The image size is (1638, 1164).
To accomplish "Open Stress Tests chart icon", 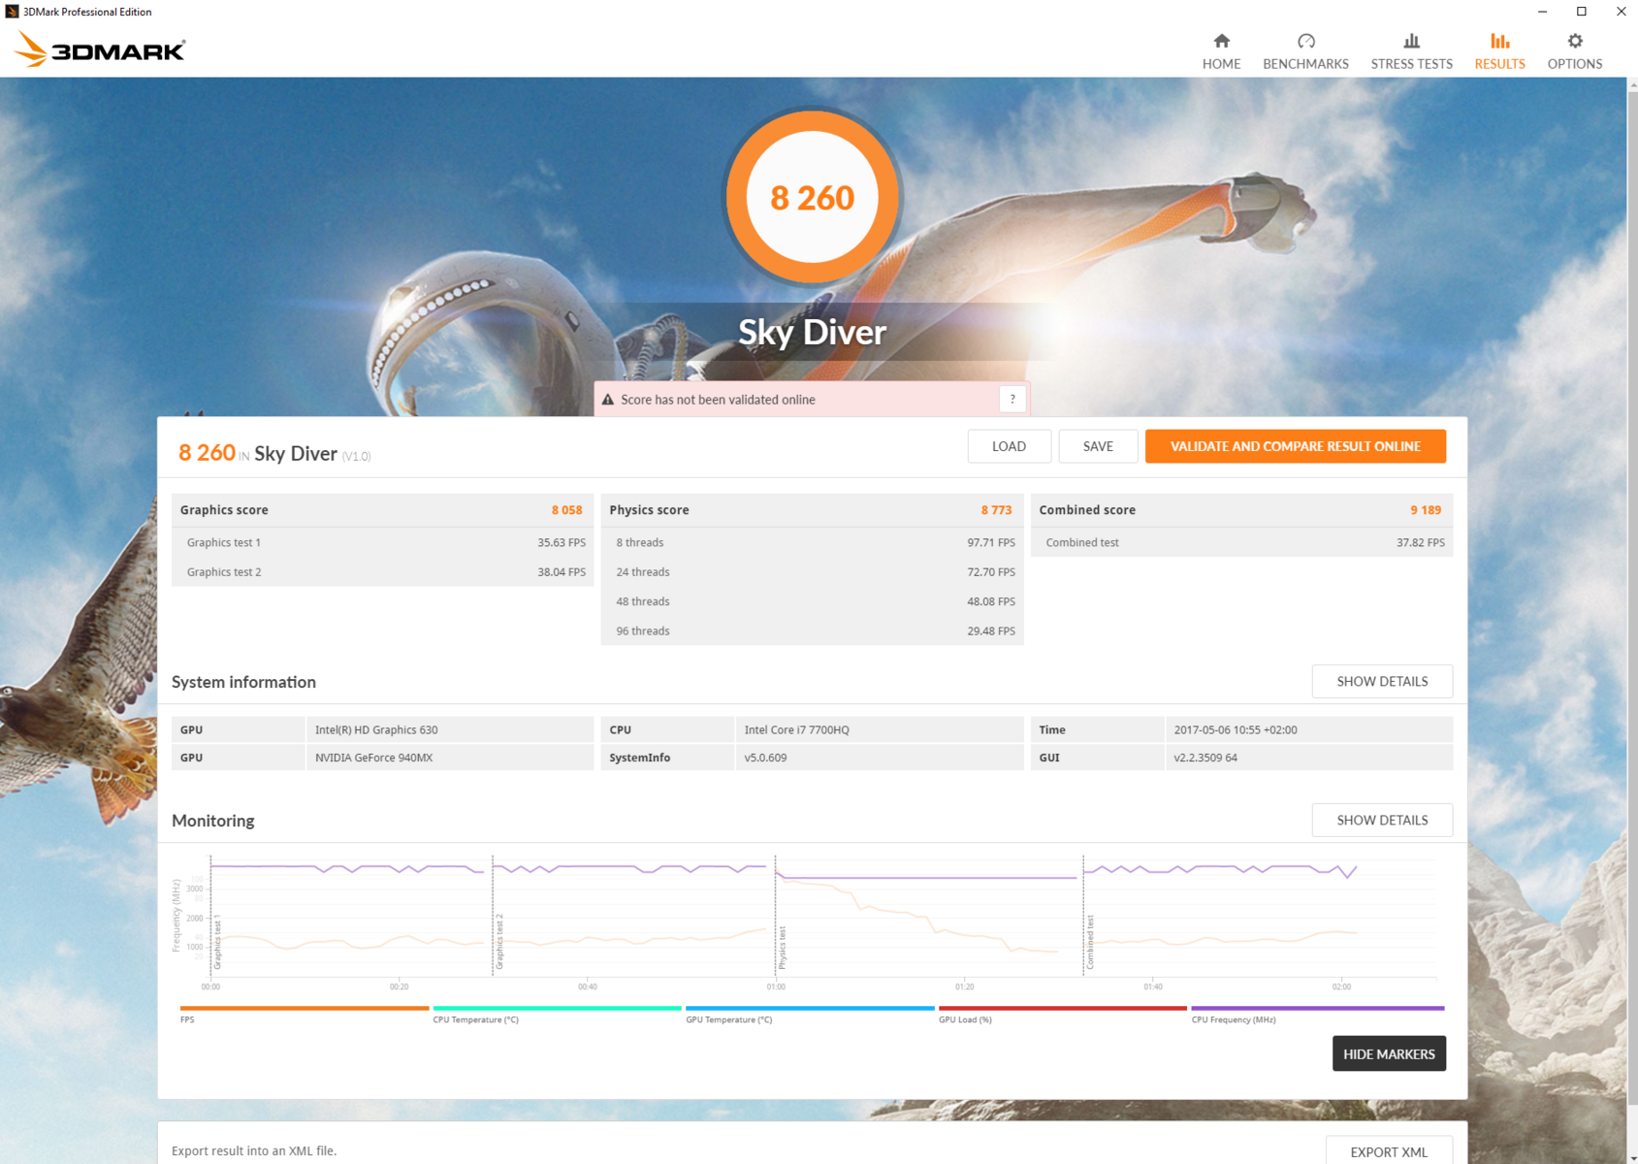I will coord(1411,41).
